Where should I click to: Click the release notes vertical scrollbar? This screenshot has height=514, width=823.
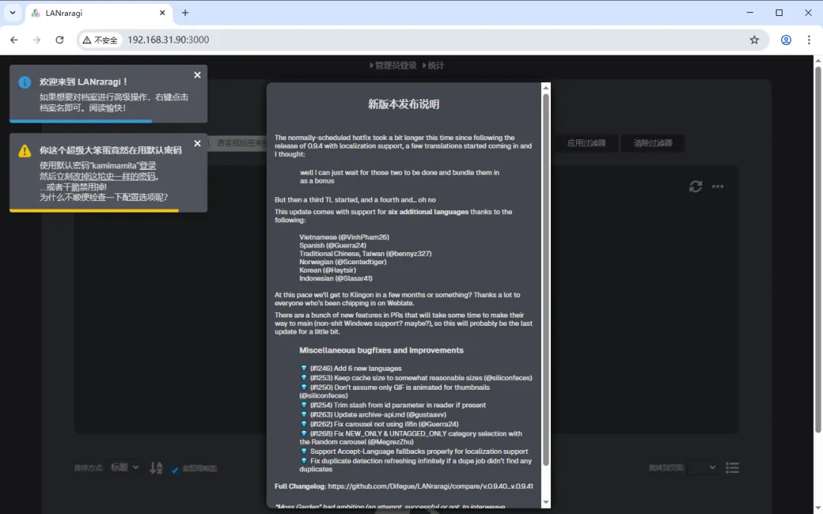point(546,228)
